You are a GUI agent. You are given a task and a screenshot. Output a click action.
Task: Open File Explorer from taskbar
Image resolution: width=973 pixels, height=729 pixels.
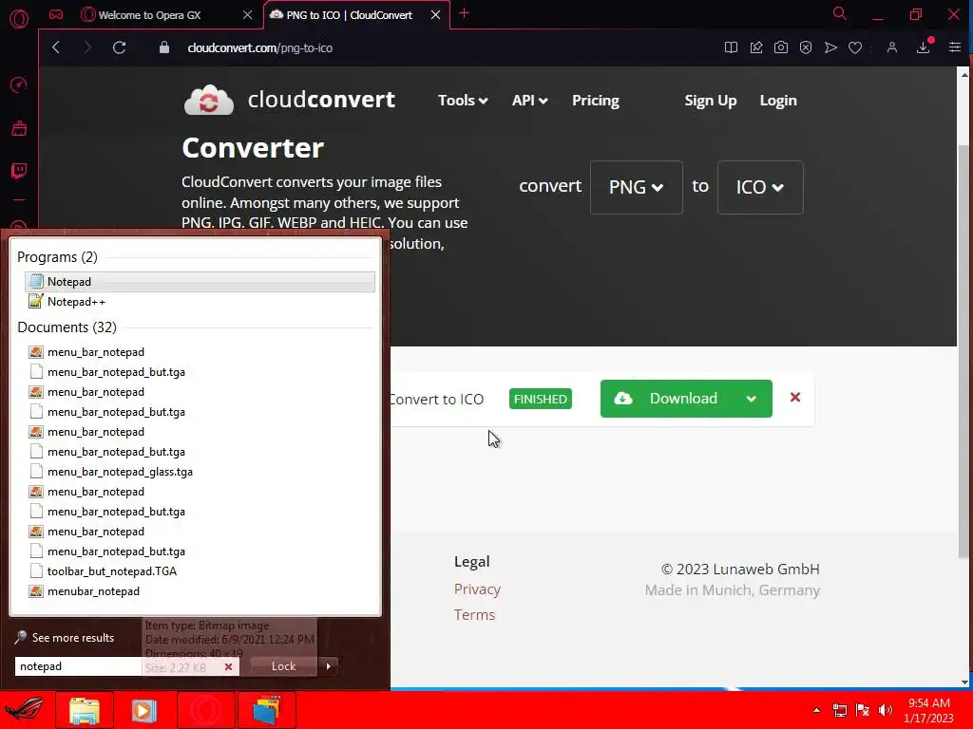pyautogui.click(x=85, y=710)
